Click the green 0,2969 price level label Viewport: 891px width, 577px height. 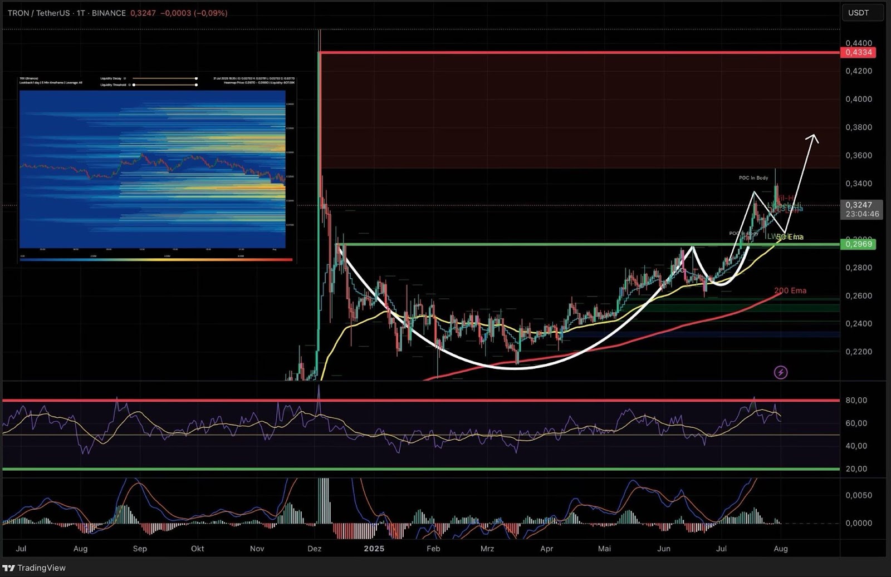point(858,244)
